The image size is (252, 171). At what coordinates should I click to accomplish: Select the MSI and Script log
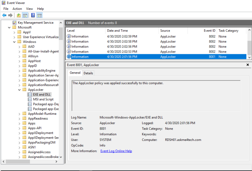pos(43,99)
